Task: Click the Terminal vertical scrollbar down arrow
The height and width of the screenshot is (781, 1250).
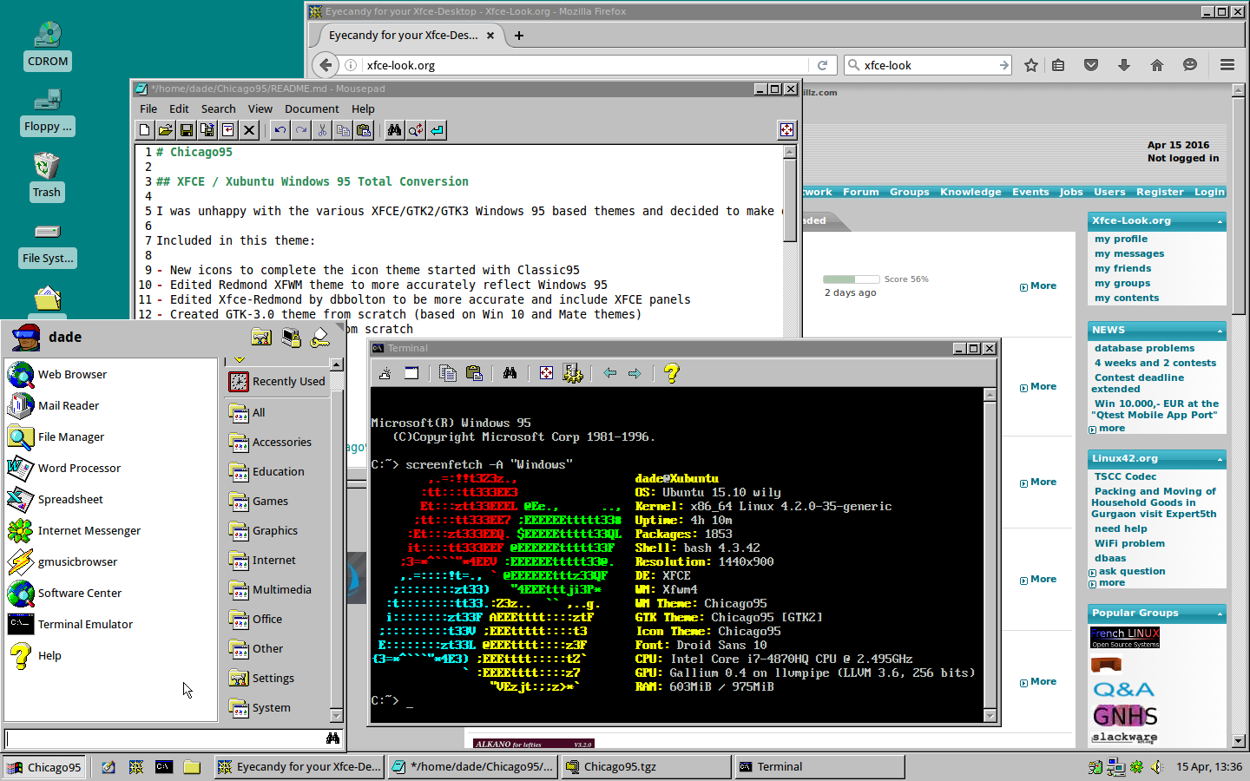Action: point(990,716)
